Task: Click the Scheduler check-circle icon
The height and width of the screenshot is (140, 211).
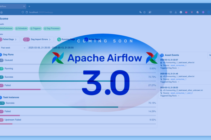Action: tap(17, 29)
